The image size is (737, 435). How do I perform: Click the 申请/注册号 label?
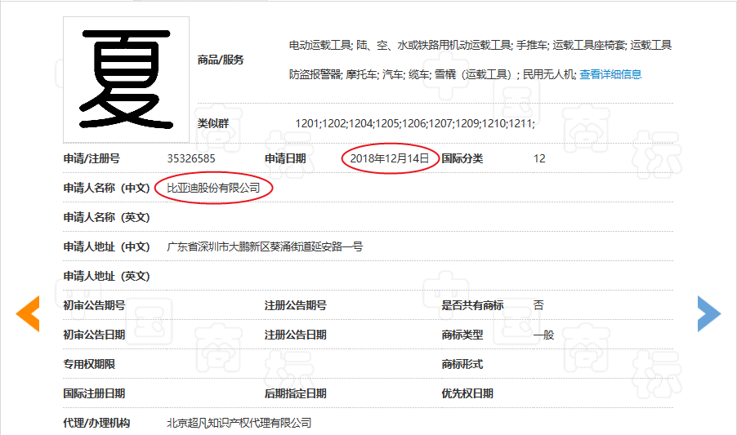92,158
